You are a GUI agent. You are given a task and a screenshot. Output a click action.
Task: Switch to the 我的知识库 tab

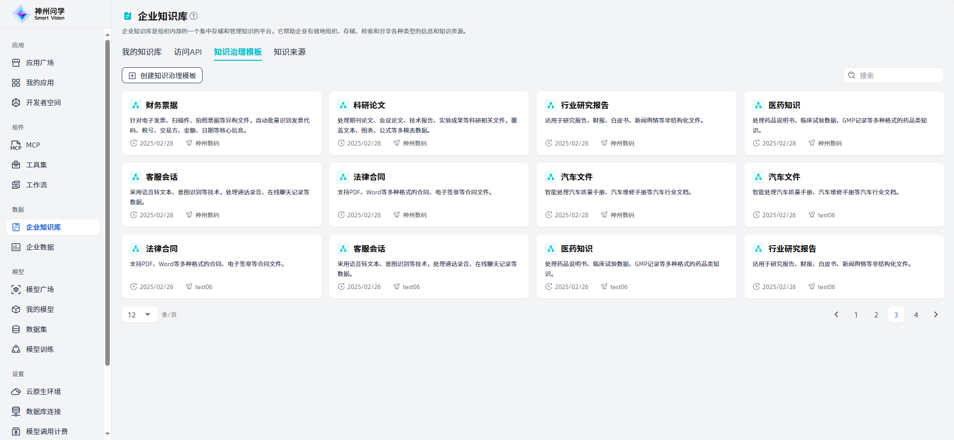(x=142, y=52)
